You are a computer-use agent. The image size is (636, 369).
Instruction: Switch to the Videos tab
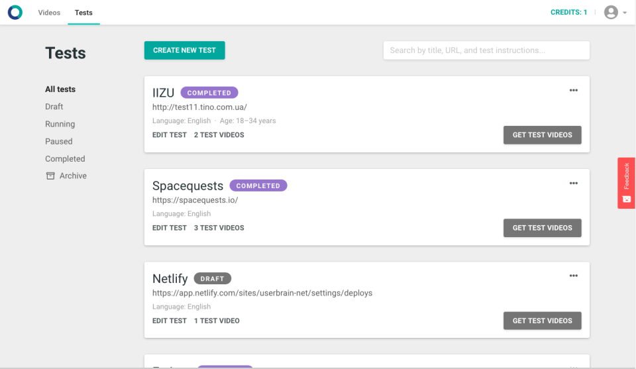pos(49,13)
